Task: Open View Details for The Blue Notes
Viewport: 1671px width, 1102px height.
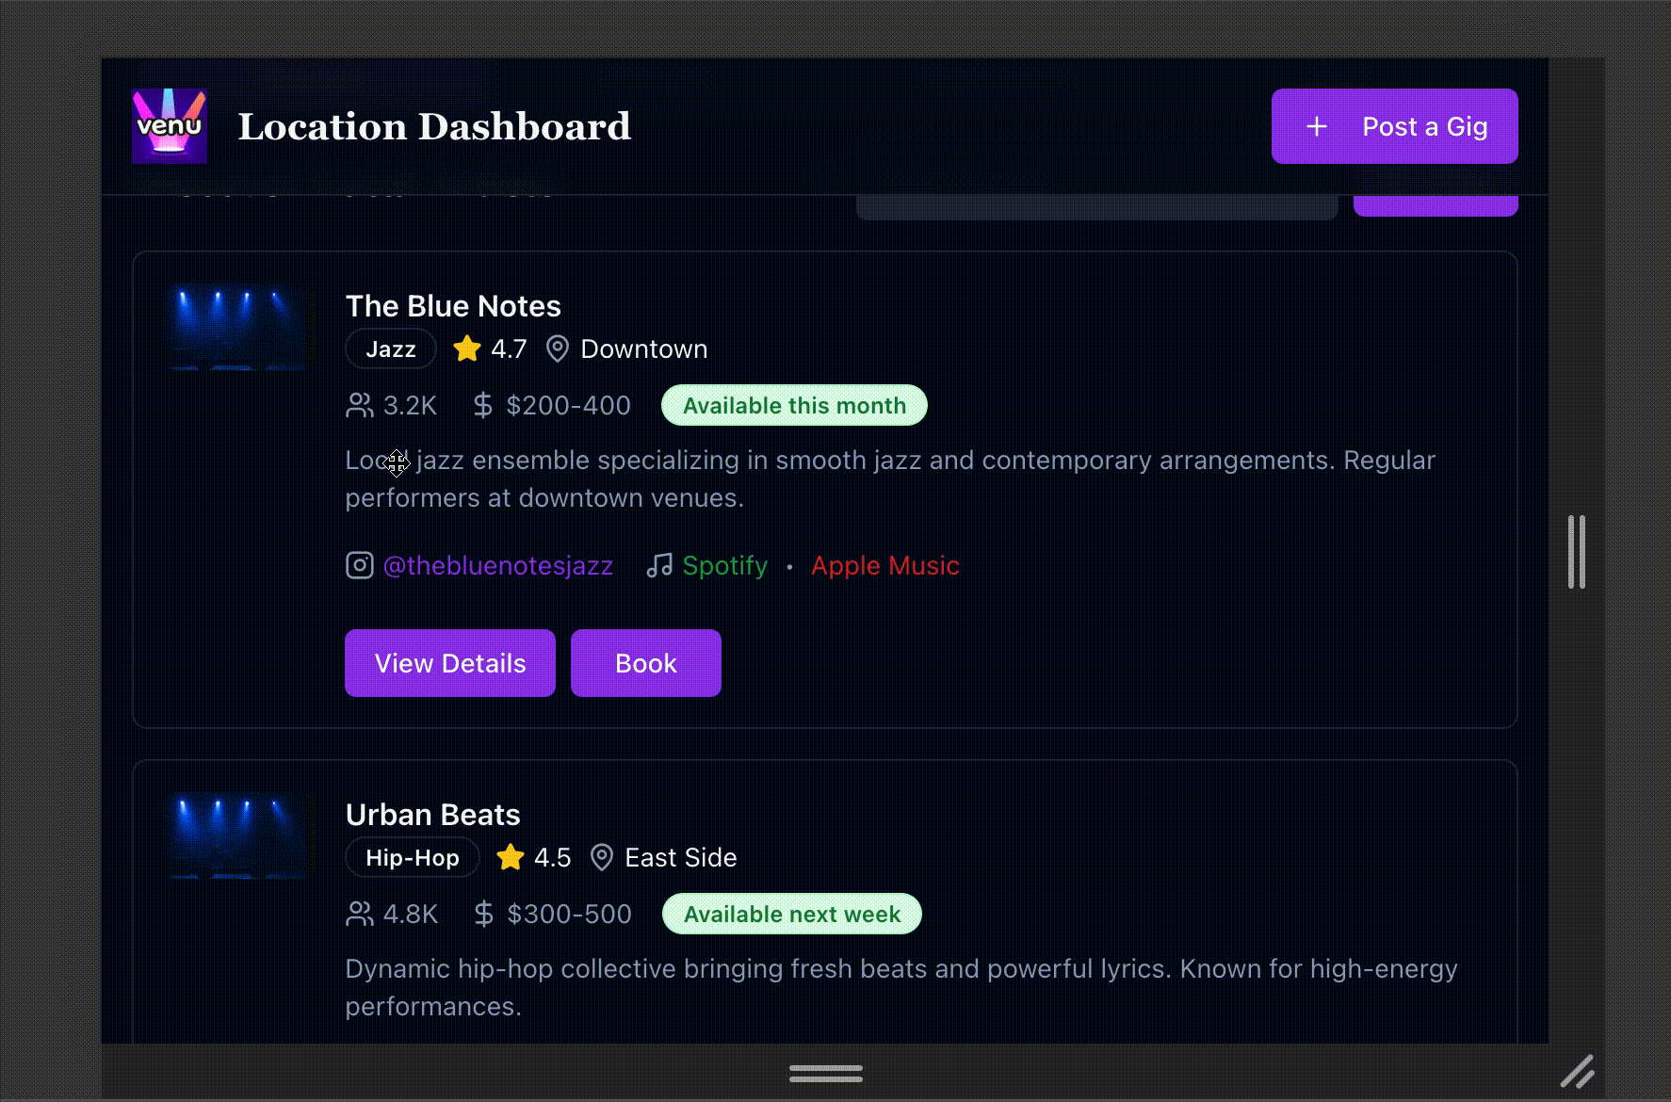Action: click(450, 663)
